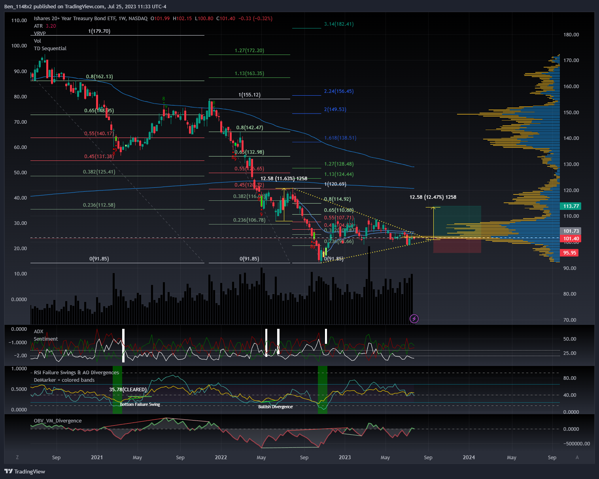Click the 2.24(156.45) extension label

coord(339,91)
